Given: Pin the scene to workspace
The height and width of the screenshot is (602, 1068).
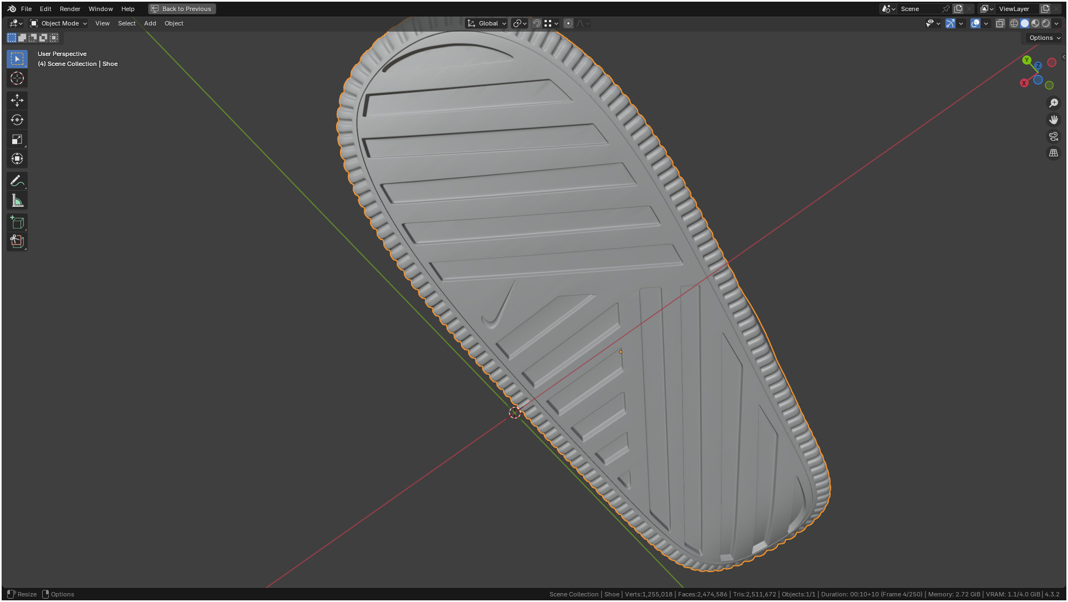Looking at the screenshot, I should click(946, 9).
